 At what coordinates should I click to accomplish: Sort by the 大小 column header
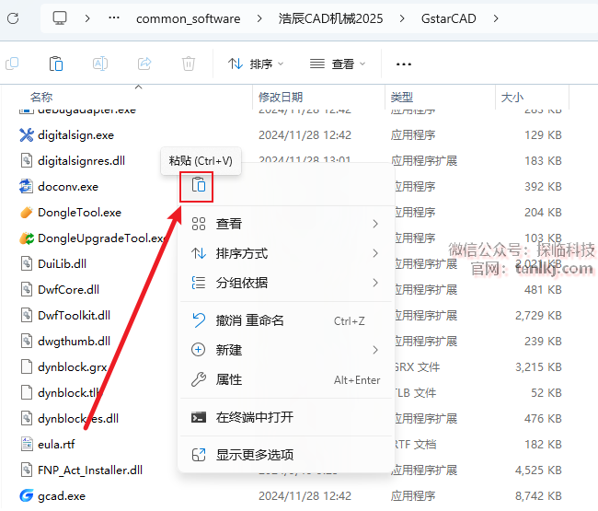(512, 97)
